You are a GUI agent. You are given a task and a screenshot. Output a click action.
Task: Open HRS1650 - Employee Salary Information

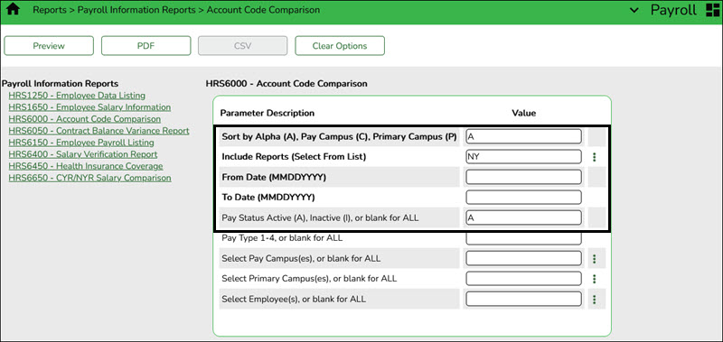point(89,107)
